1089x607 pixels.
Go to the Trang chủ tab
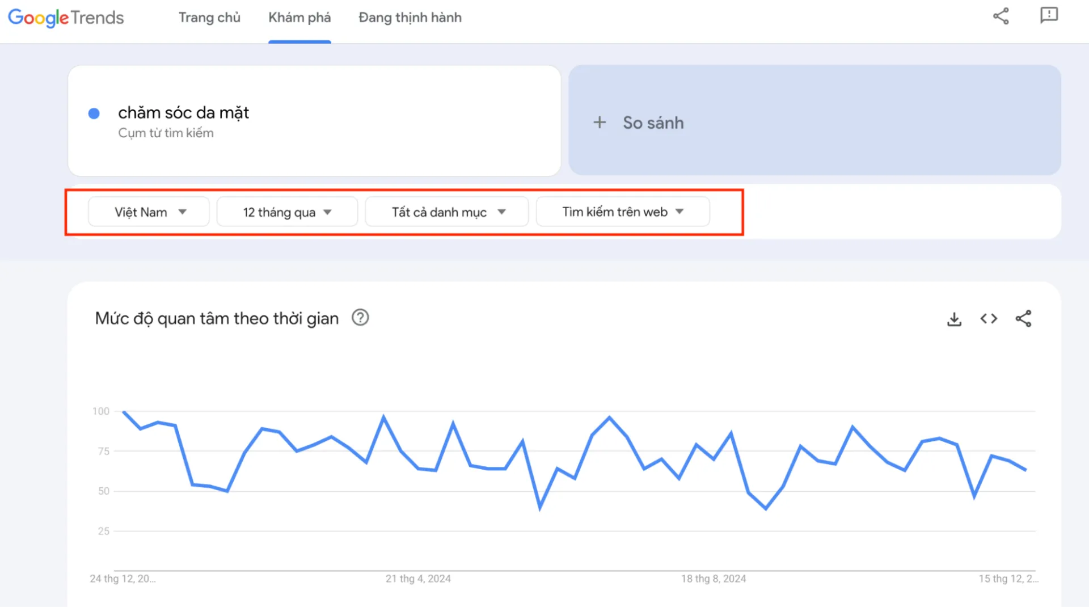tap(209, 18)
